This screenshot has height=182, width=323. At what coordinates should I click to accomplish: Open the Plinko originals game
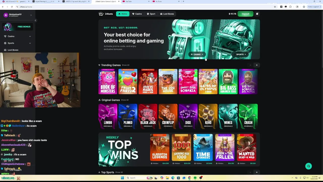(128, 116)
